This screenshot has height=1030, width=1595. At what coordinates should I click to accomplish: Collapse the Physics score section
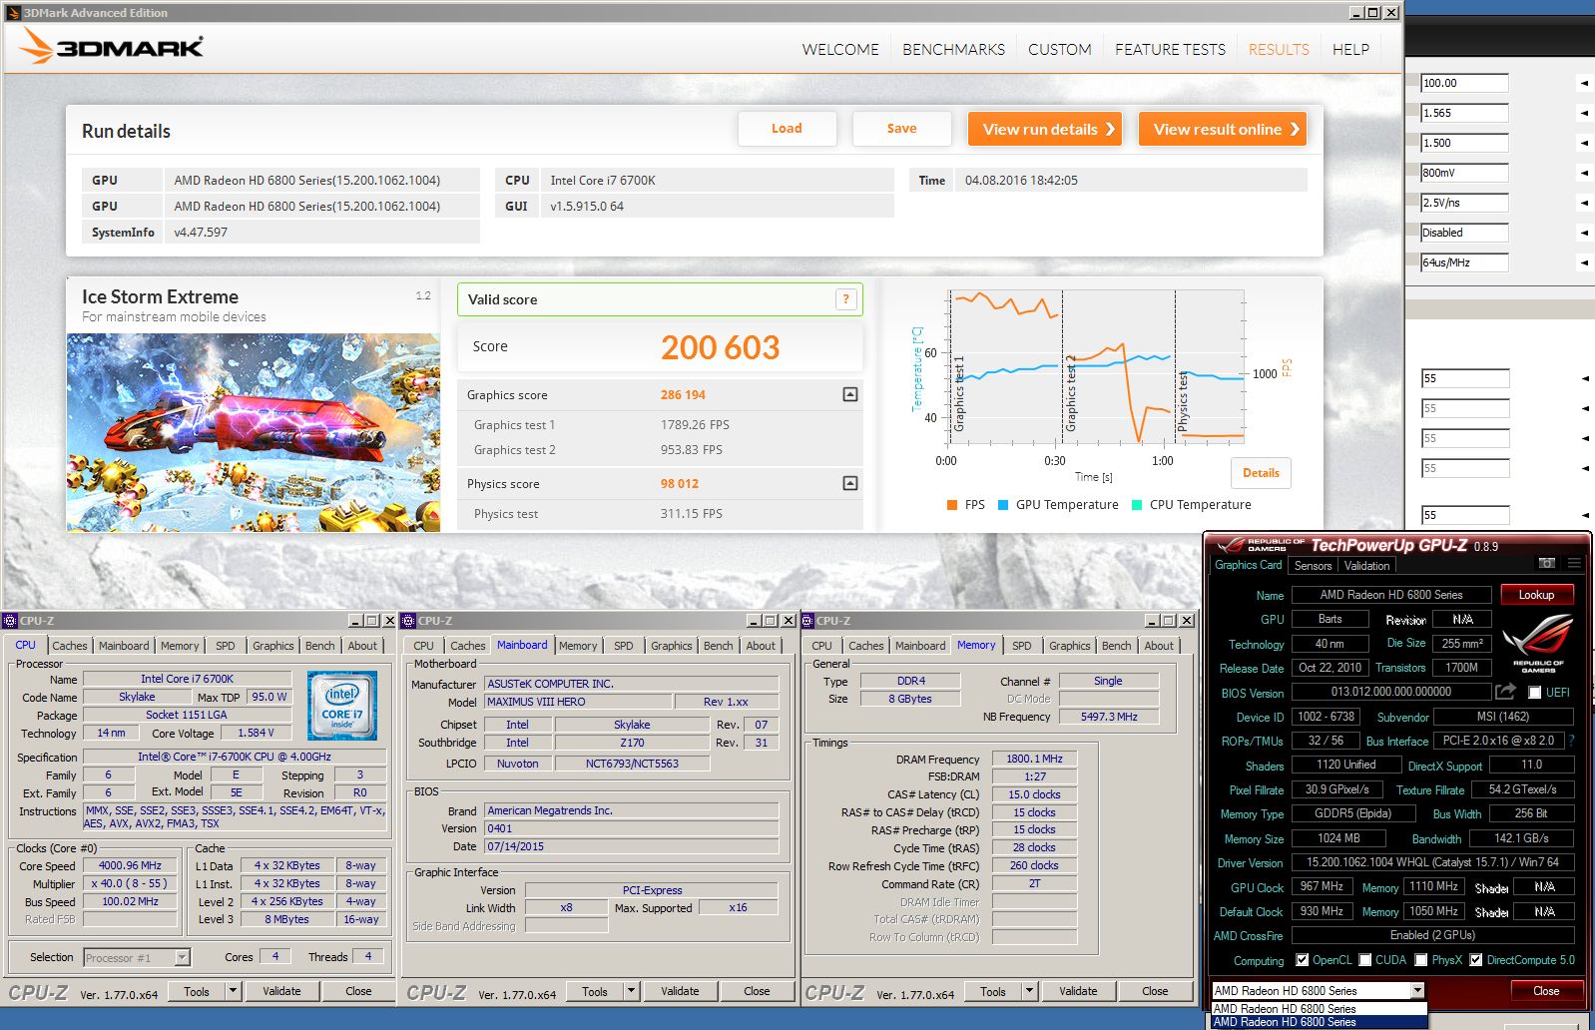tap(849, 483)
